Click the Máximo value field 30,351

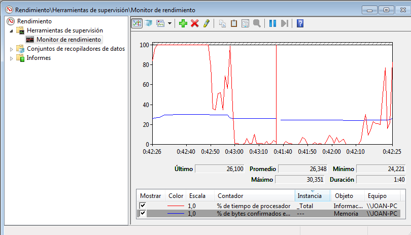[x=299, y=180]
